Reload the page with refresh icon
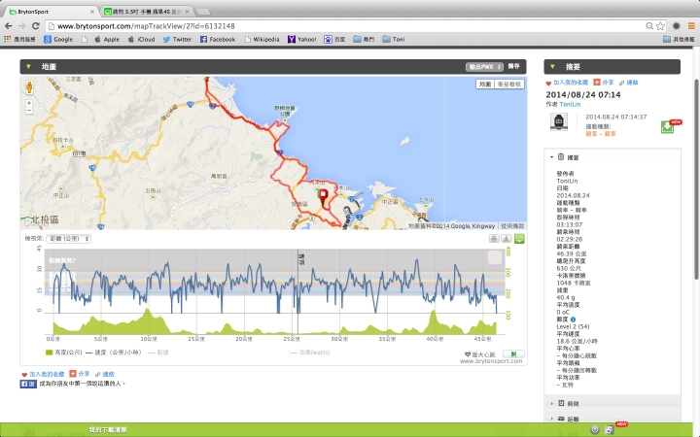 pyautogui.click(x=36, y=26)
